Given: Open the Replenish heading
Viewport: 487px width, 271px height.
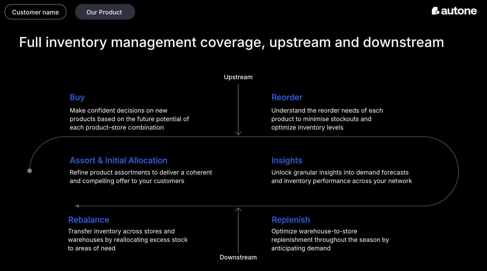Looking at the screenshot, I should pyautogui.click(x=291, y=220).
